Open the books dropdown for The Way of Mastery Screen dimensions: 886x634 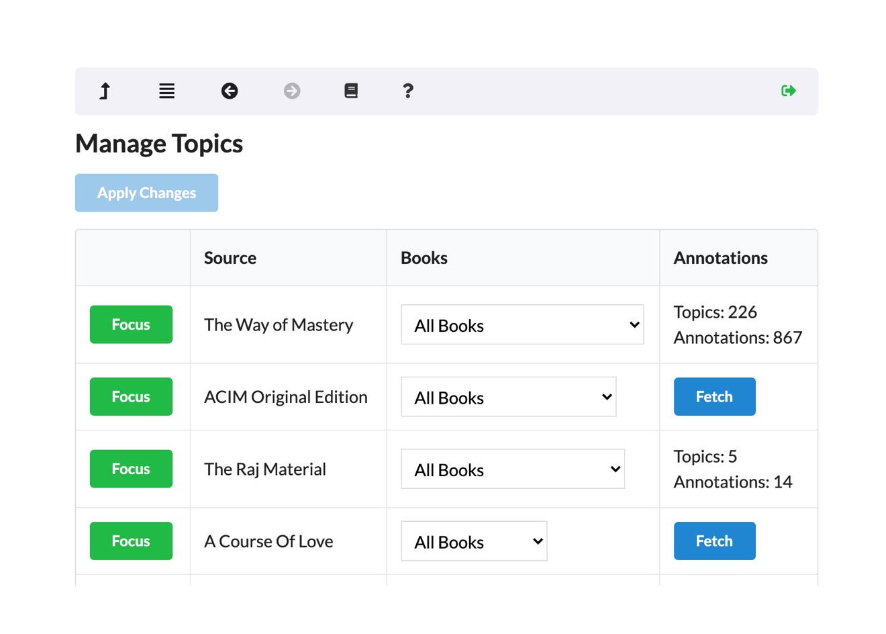pyautogui.click(x=522, y=325)
